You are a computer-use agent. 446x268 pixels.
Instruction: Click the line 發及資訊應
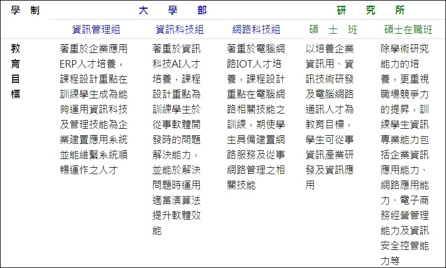[x=330, y=170]
